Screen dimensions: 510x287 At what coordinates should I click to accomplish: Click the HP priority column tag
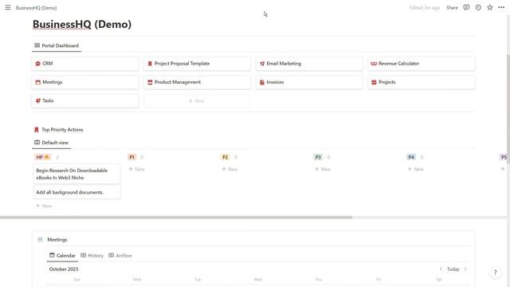coord(42,157)
